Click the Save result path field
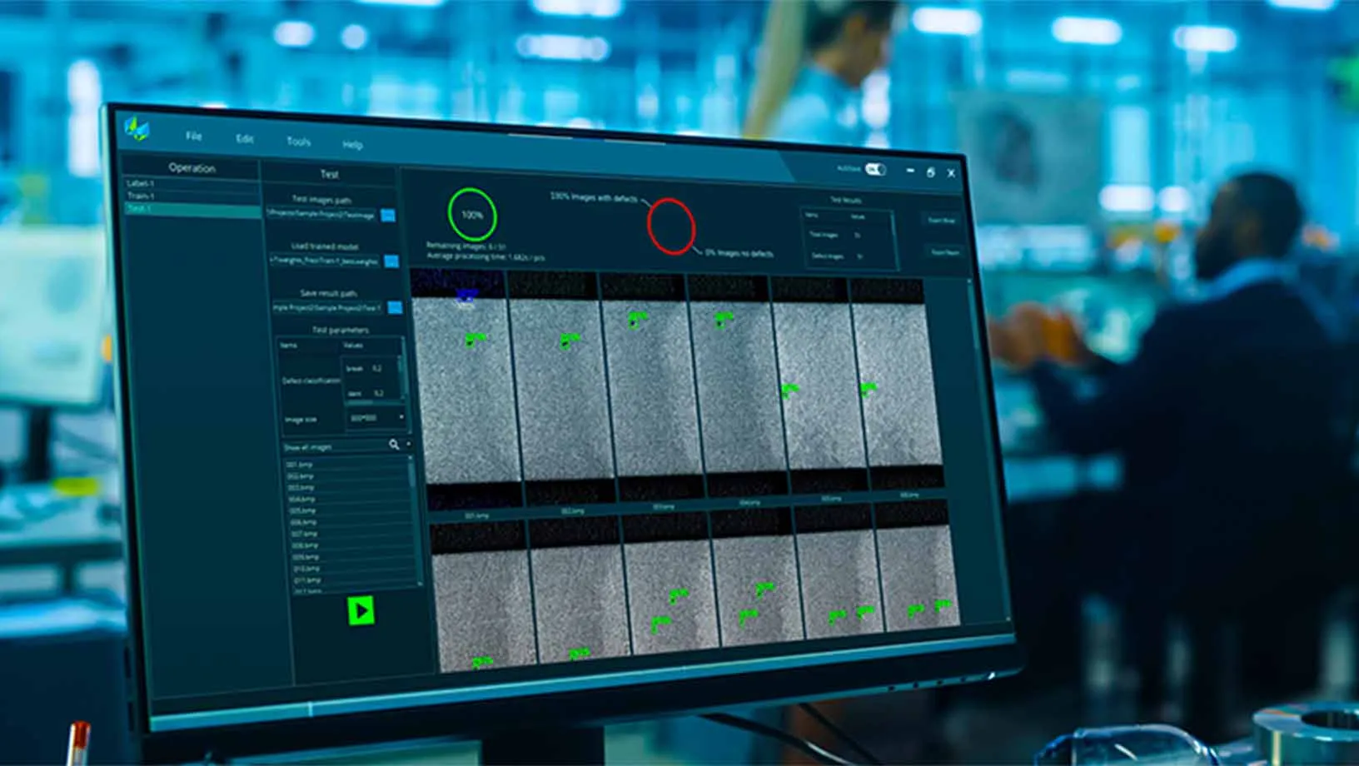The image size is (1359, 766). click(x=328, y=307)
